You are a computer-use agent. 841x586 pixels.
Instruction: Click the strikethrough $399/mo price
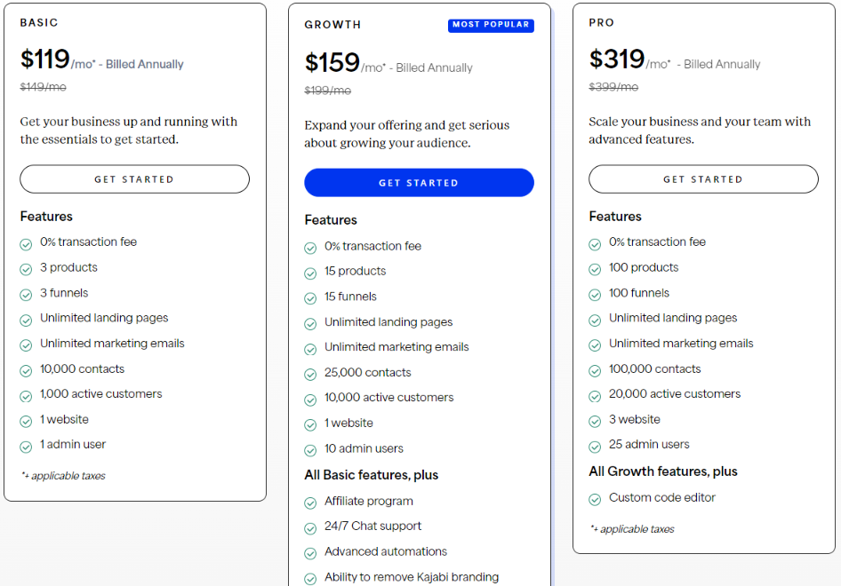coord(613,87)
